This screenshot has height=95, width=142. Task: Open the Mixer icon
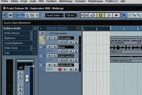coord(37,15)
